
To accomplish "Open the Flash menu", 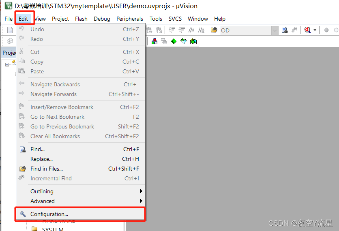I will [x=81, y=19].
